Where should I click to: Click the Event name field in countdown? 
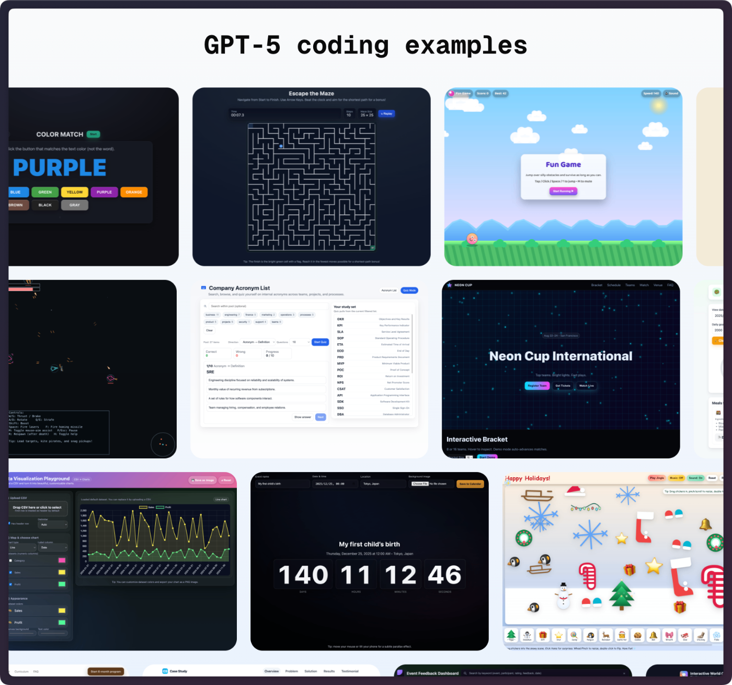282,484
